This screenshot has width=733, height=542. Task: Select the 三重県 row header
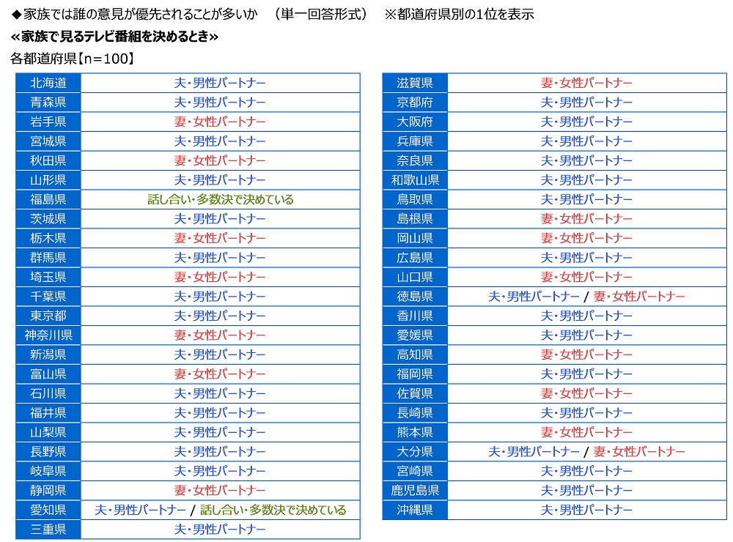(48, 529)
